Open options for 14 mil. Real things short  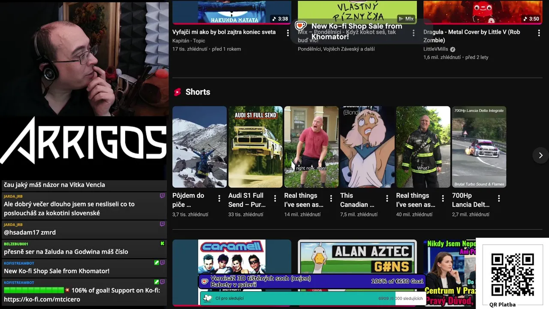coord(331,198)
